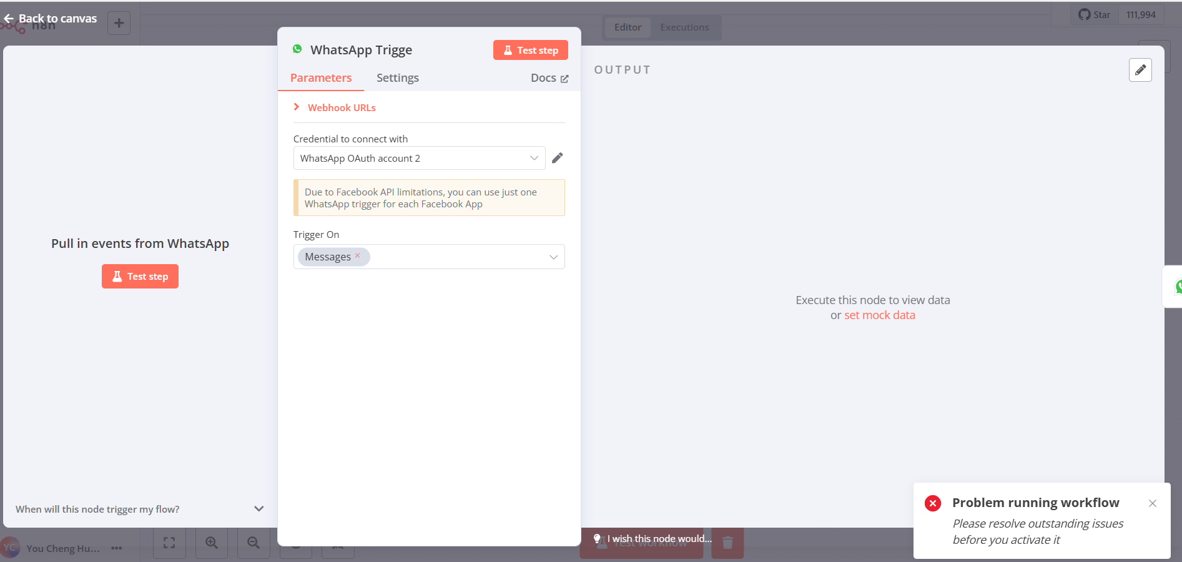Click star count 111,994

point(1141,14)
